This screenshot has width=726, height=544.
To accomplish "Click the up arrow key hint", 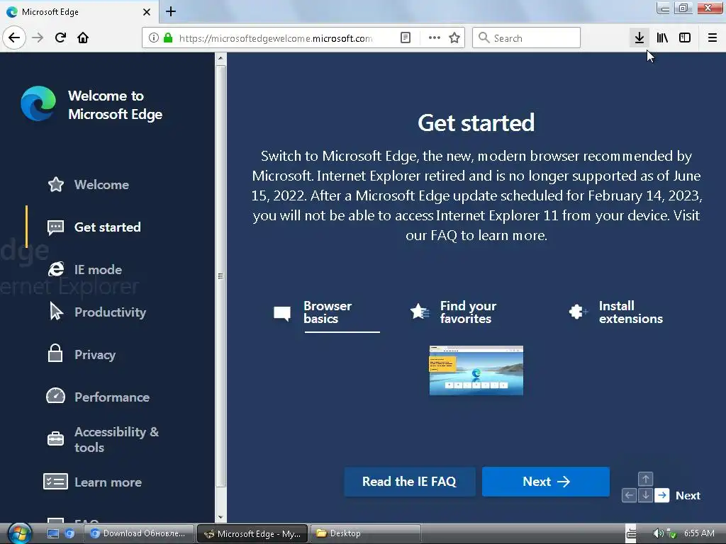I will point(645,479).
